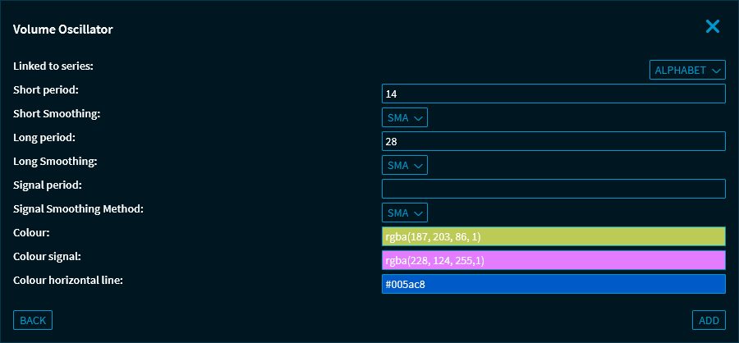Open the pink Colour signal swatch
Image resolution: width=739 pixels, height=343 pixels.
tap(553, 261)
